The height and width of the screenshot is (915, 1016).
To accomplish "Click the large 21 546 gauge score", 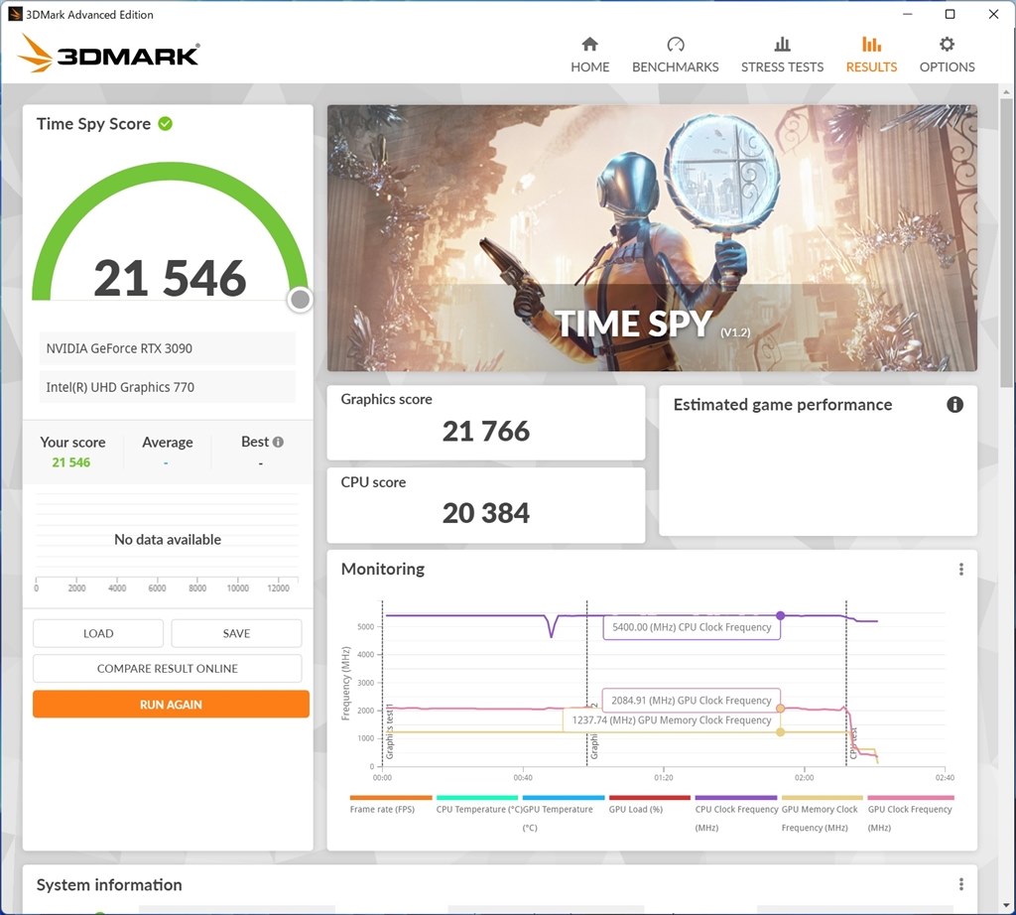I will click(170, 278).
